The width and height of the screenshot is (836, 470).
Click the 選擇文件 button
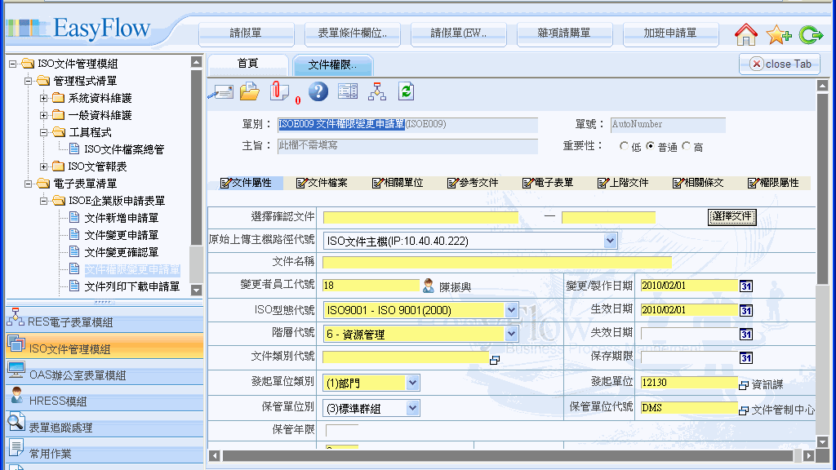(x=731, y=217)
